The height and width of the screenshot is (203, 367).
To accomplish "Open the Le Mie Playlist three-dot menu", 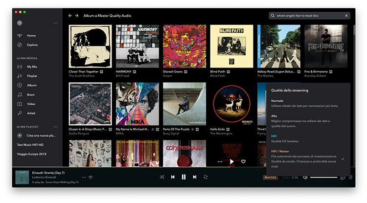I will [x=55, y=127].
